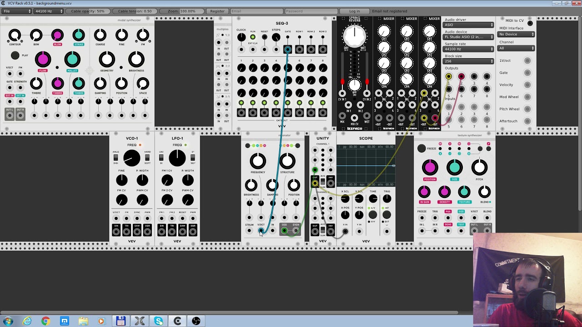Click the Log in button
This screenshot has width=582, height=327.
tap(355, 11)
